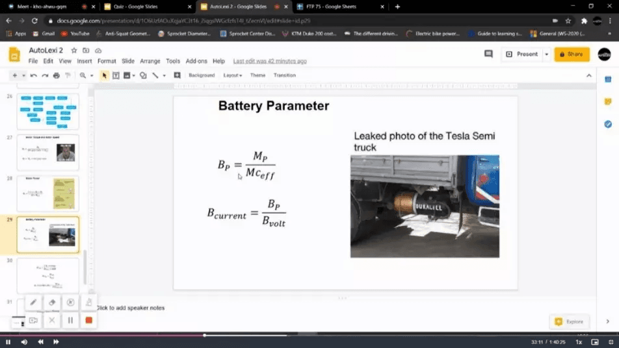Mute the video volume
The width and height of the screenshot is (619, 348).
coord(24,342)
